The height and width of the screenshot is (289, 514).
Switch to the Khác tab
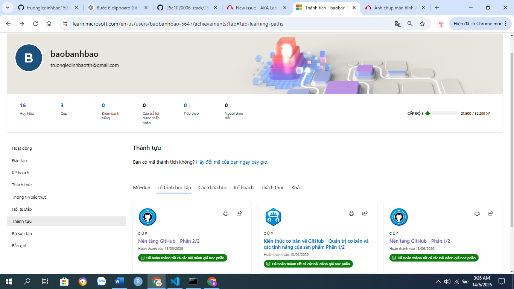(297, 187)
